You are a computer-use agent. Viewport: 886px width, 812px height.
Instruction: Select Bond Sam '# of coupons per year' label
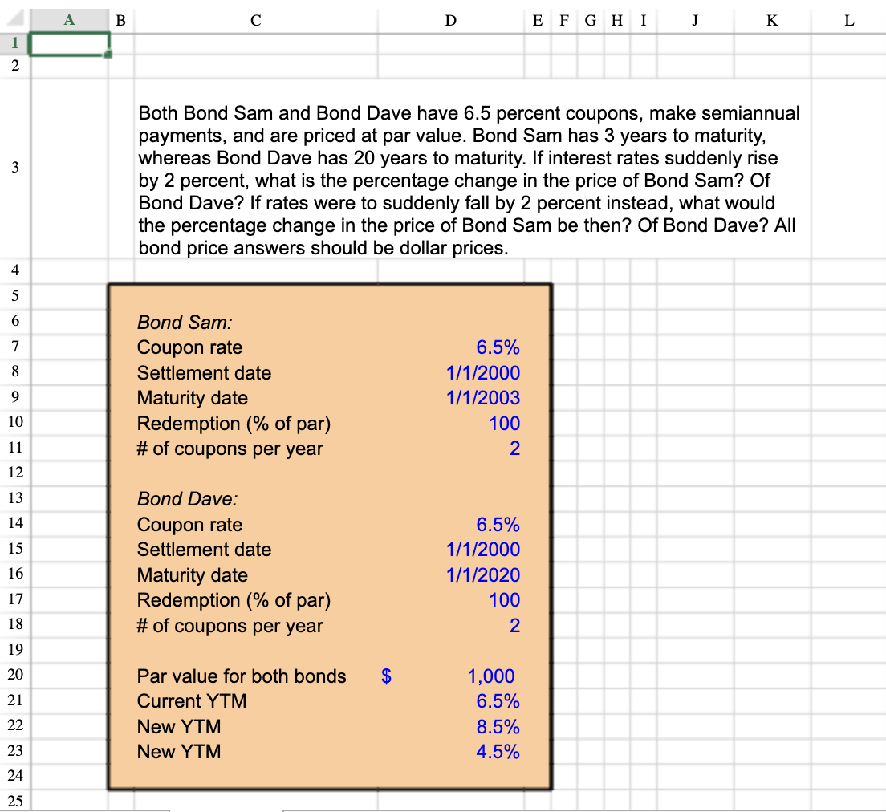click(x=230, y=449)
